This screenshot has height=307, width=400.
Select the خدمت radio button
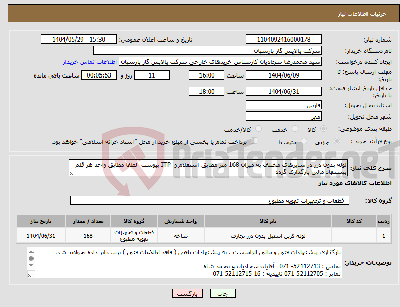[x=295, y=129]
